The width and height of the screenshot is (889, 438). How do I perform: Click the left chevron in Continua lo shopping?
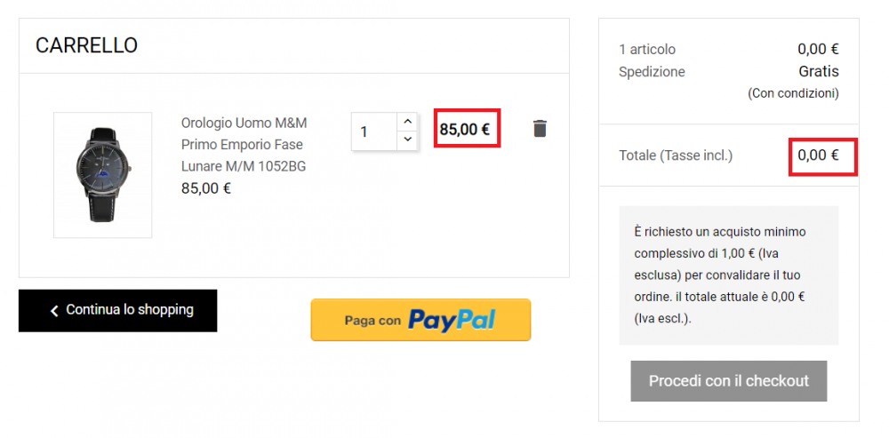click(x=54, y=311)
